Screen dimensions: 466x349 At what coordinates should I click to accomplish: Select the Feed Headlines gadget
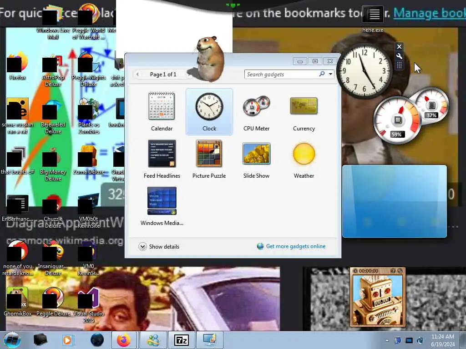coord(162,159)
